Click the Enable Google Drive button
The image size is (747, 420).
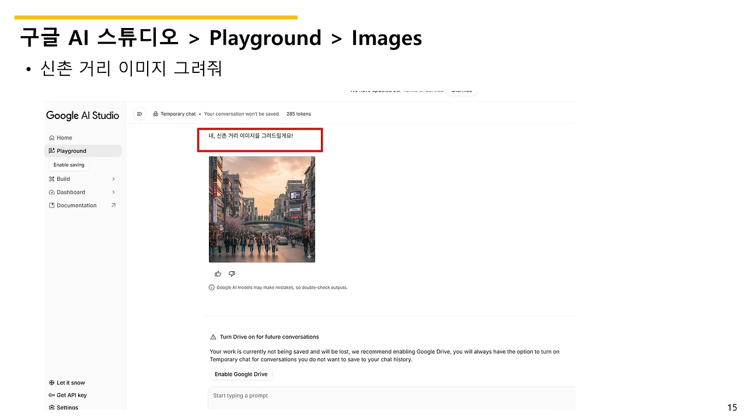(240, 374)
